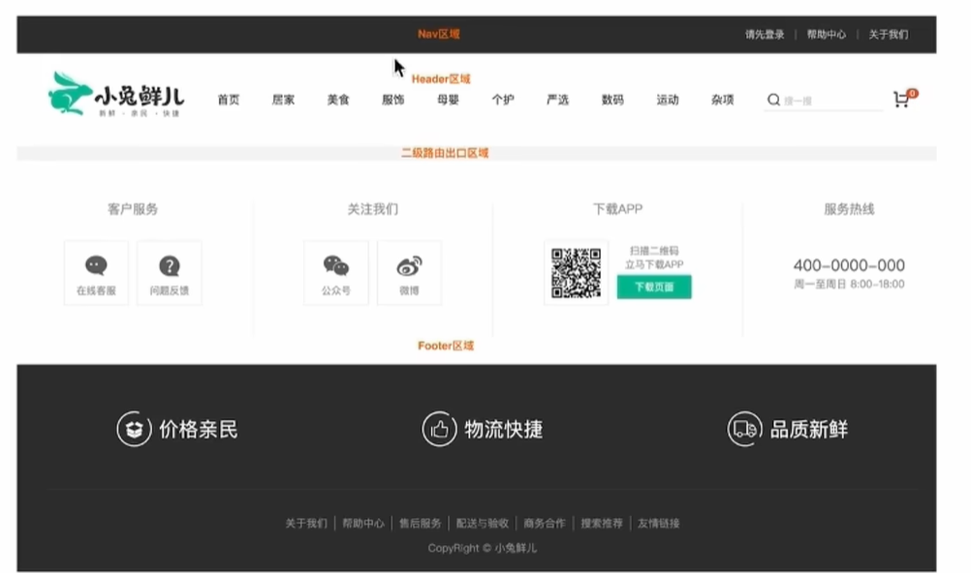Screen dimensions: 971x573
Task: Click the app download QR code
Action: pyautogui.click(x=577, y=273)
